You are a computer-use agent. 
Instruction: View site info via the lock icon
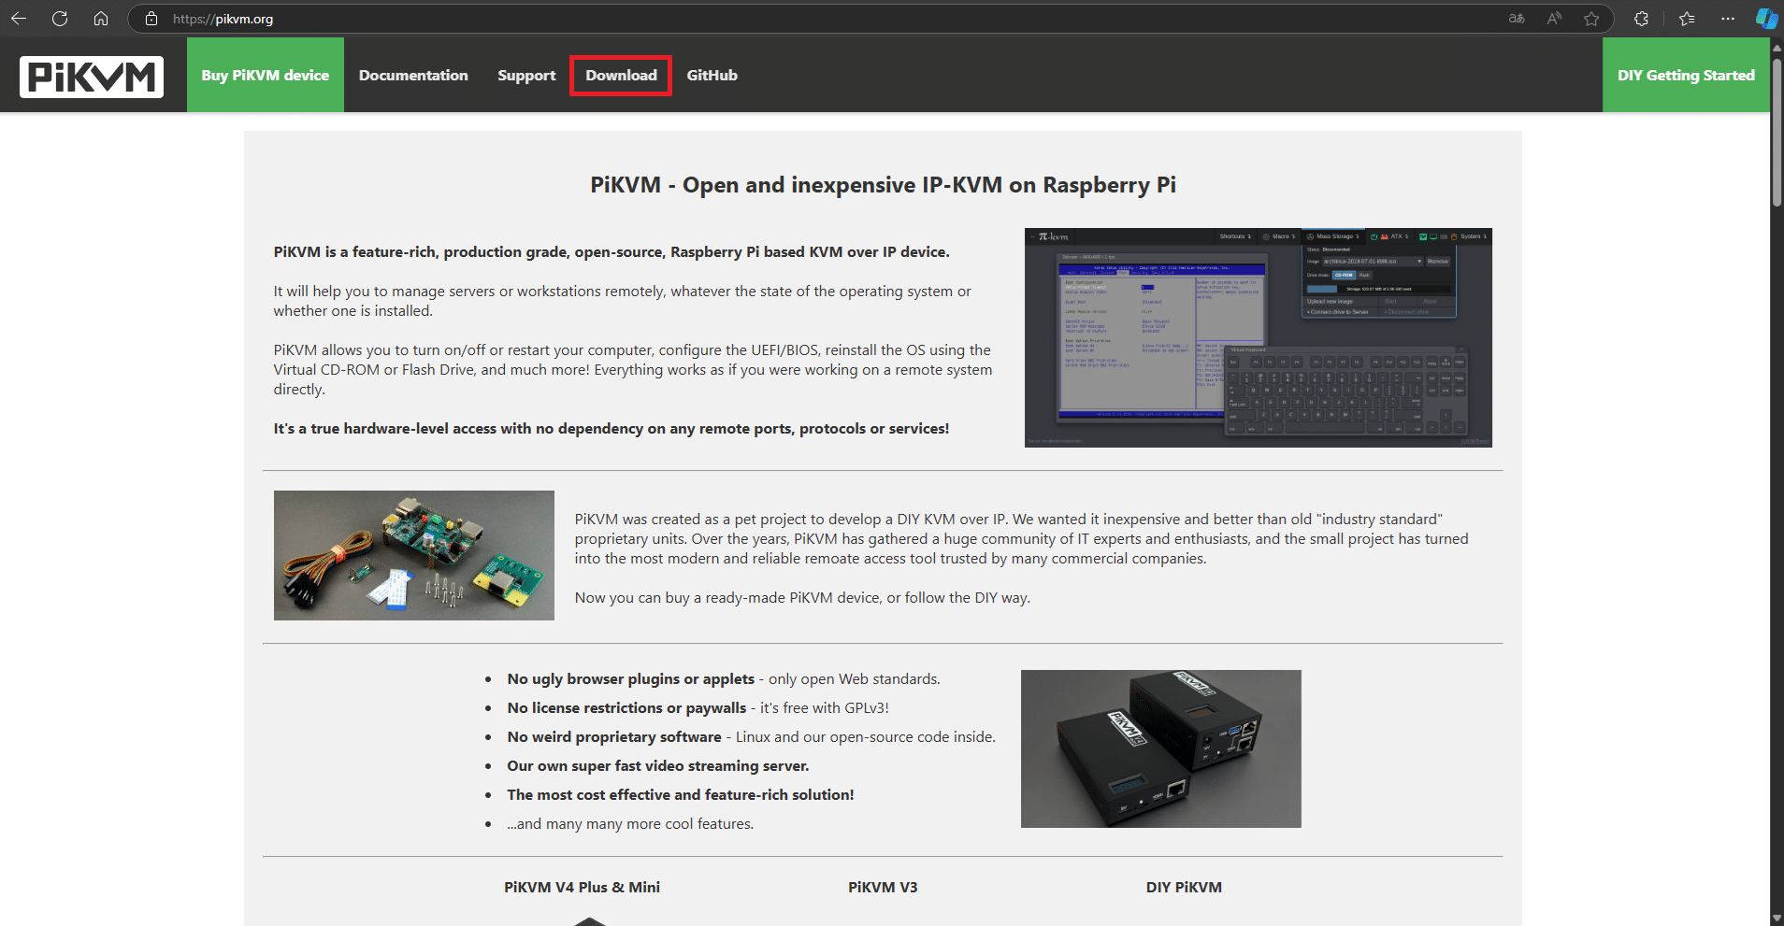(151, 19)
